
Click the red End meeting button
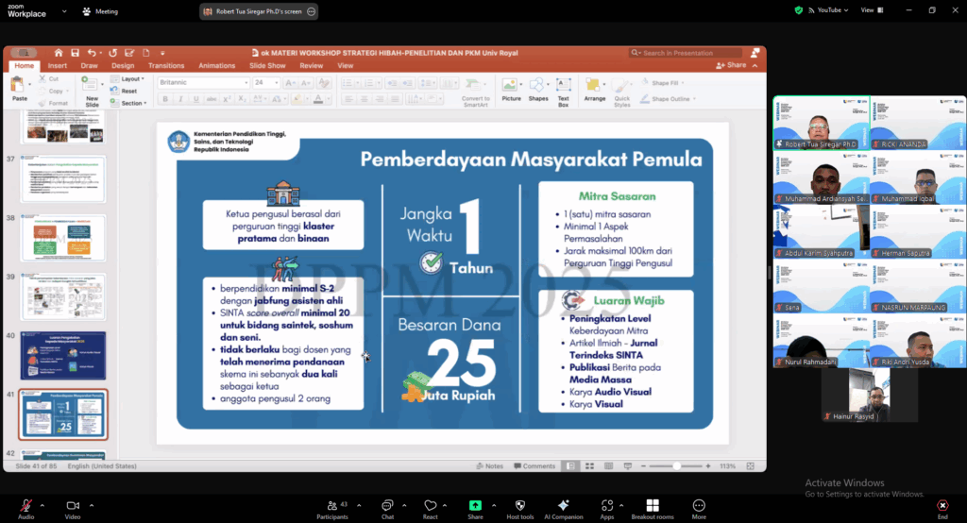[942, 506]
